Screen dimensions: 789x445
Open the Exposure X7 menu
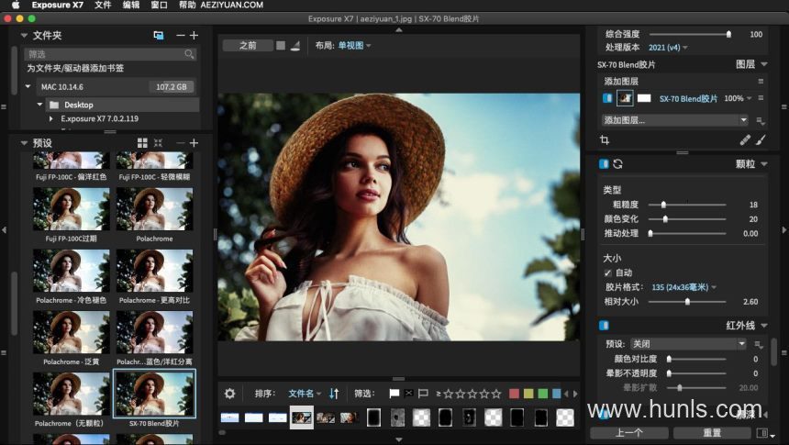point(58,5)
